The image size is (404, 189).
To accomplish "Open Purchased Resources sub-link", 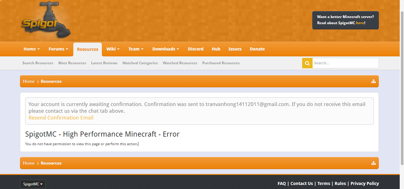I will pyautogui.click(x=221, y=63).
